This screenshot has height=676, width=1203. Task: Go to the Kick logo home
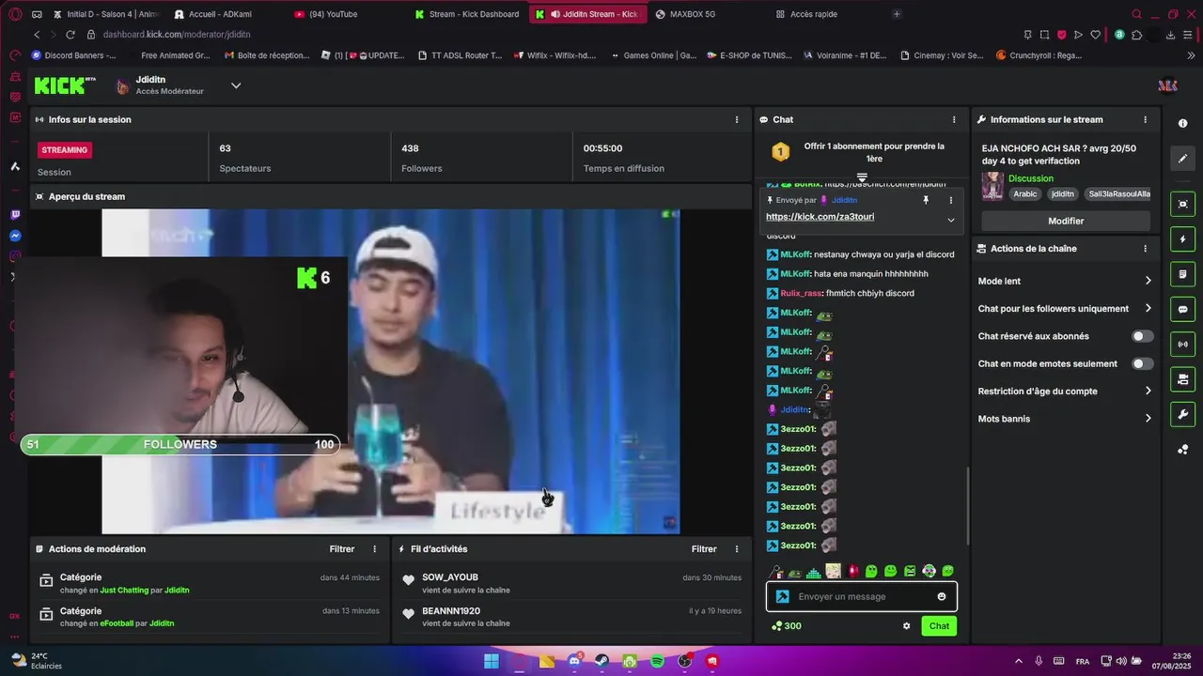65,85
